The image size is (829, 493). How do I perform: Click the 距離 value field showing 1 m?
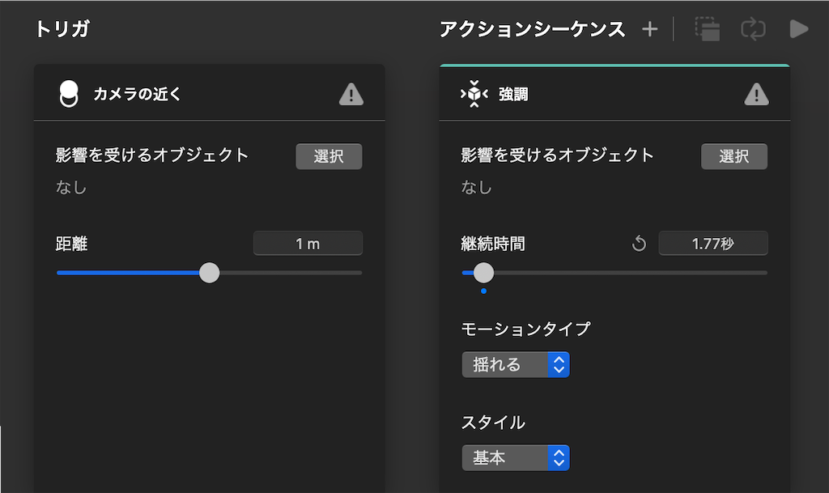pyautogui.click(x=308, y=244)
